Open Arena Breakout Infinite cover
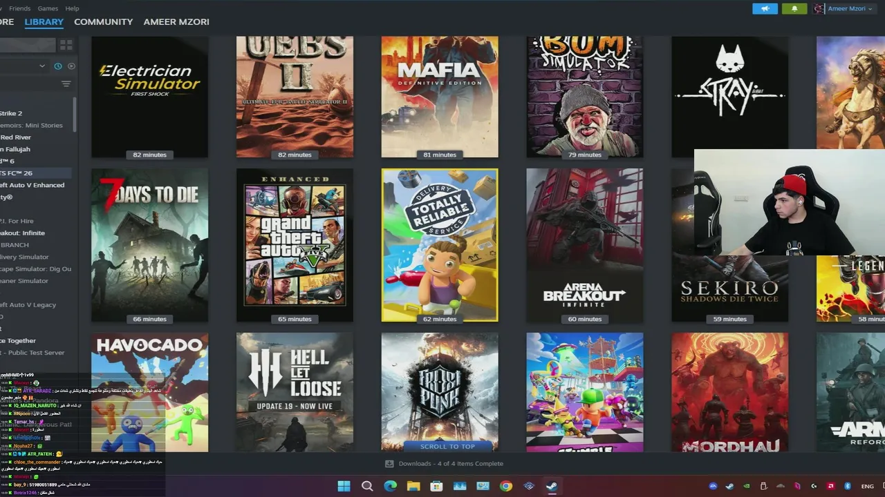The height and width of the screenshot is (497, 885). click(x=585, y=245)
